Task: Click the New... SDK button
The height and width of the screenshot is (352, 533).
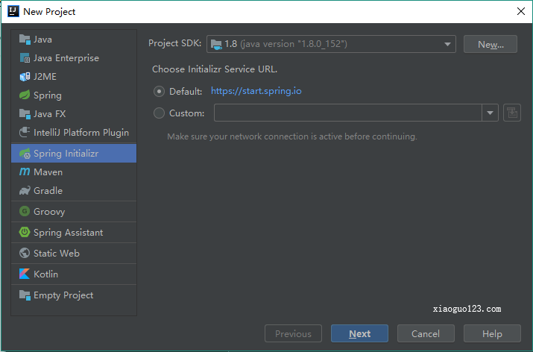Action: (x=490, y=45)
